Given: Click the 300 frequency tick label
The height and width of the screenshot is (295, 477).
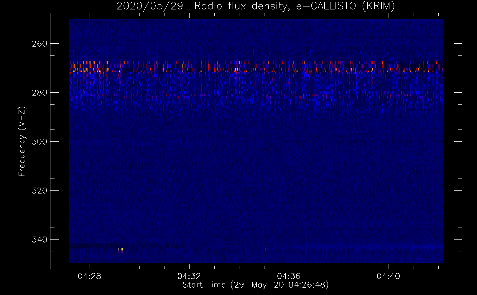Looking at the screenshot, I should 39,142.
